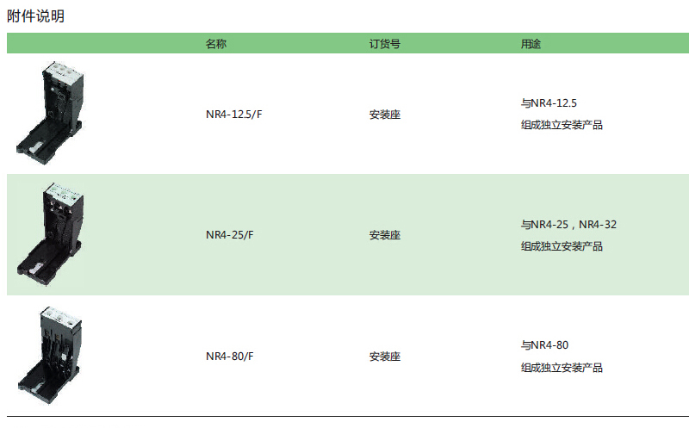Click the NR4-25/F mounting base product image
The height and width of the screenshot is (428, 689).
[x=50, y=234]
